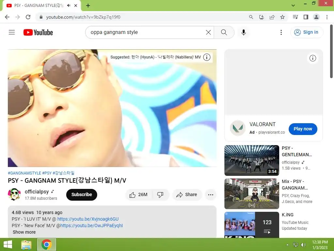Click the address bar zoom magnifier icon
This screenshot has height=251, width=334.
point(251,17)
